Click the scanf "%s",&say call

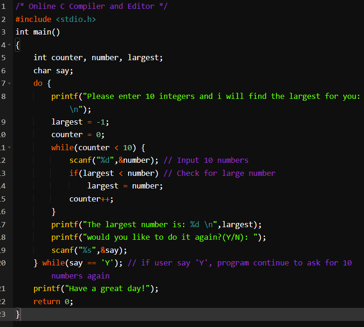(x=89, y=250)
